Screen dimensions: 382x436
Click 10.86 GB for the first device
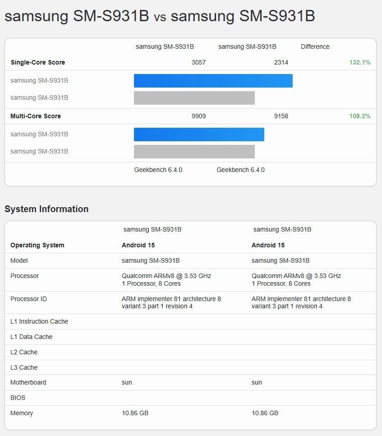coord(135,413)
